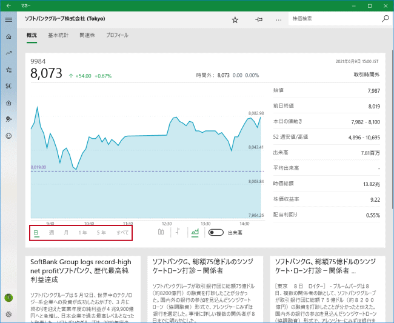Switch to OHLC bar chart type
Screen dimensions: 394x323
coord(178,231)
